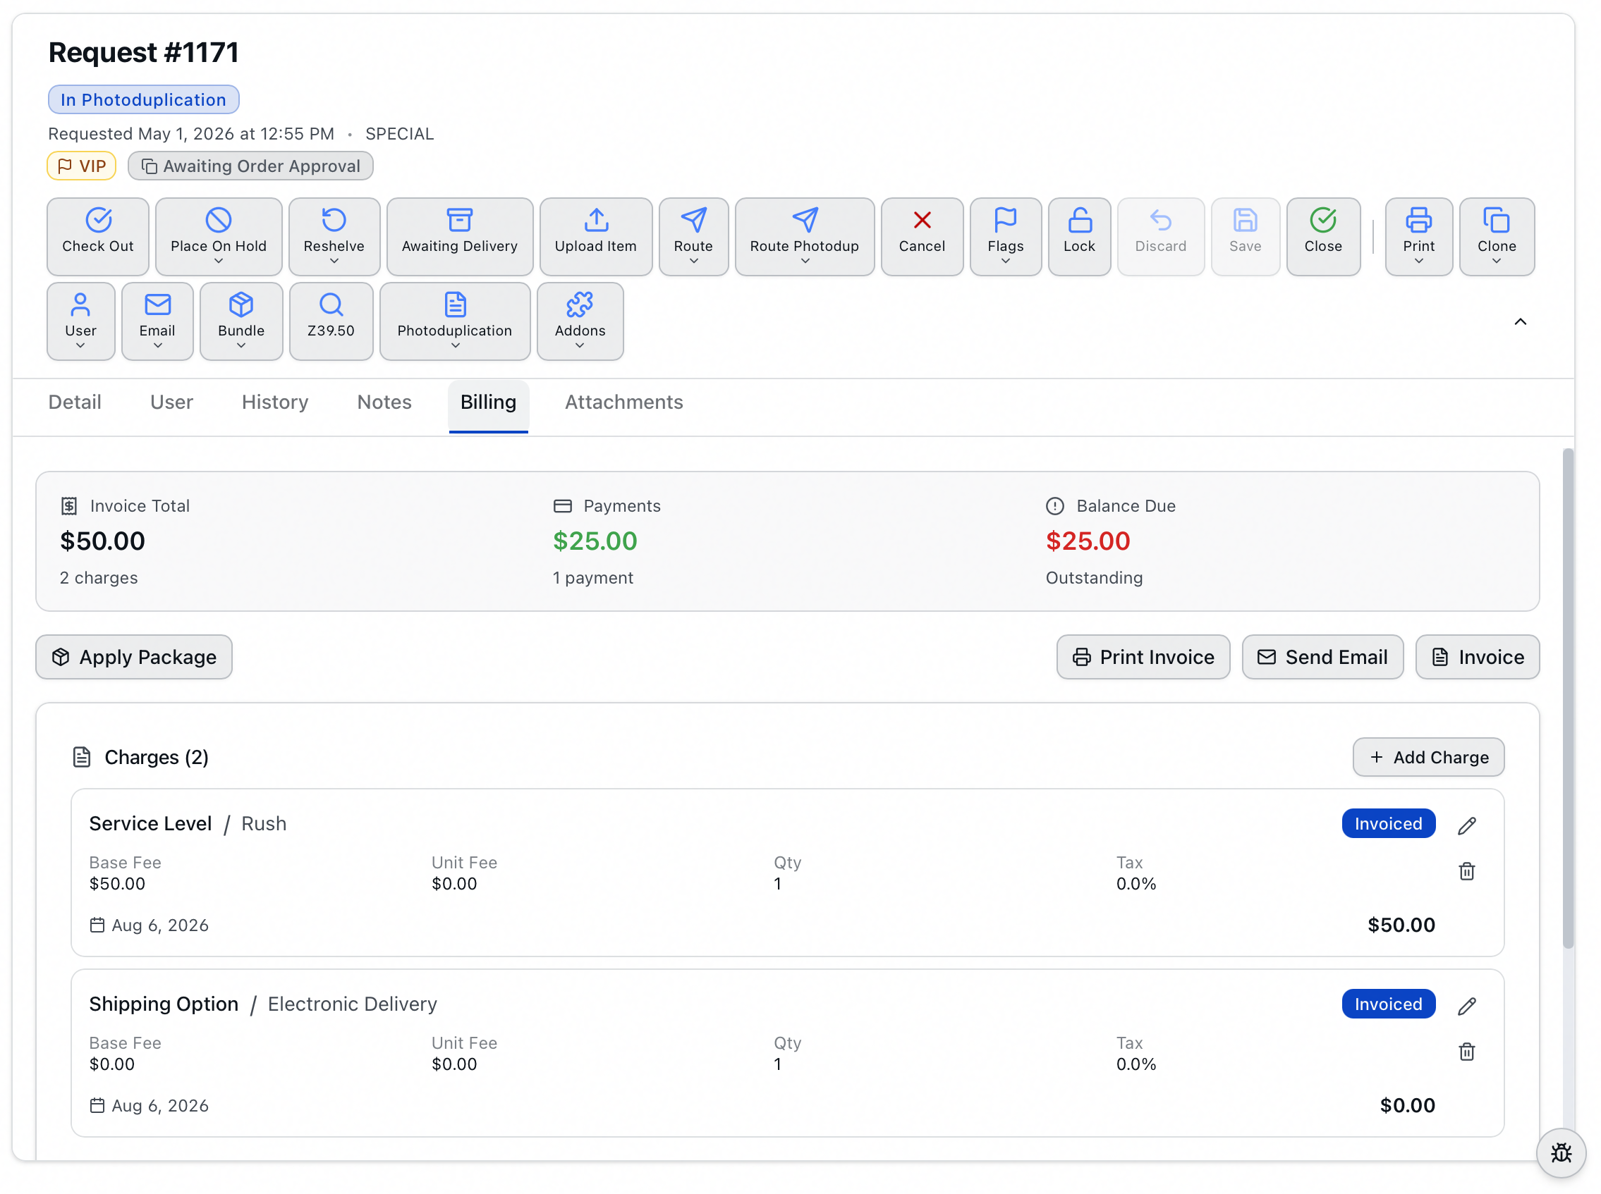Click the Awaiting Delivery button
This screenshot has height=1194, width=1601.
point(460,236)
